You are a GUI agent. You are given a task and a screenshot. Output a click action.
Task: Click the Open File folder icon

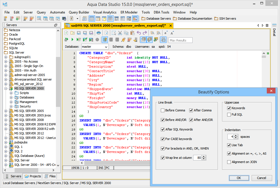(73, 33)
